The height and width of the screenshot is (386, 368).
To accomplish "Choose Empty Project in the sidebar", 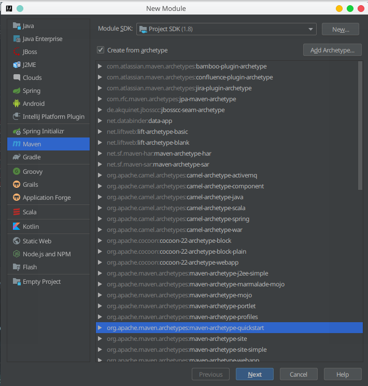I will [x=41, y=282].
